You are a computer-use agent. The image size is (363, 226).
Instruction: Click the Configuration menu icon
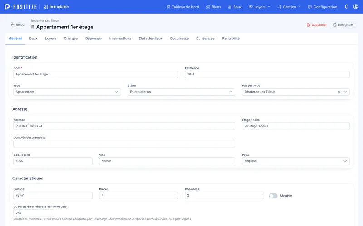coord(309,7)
